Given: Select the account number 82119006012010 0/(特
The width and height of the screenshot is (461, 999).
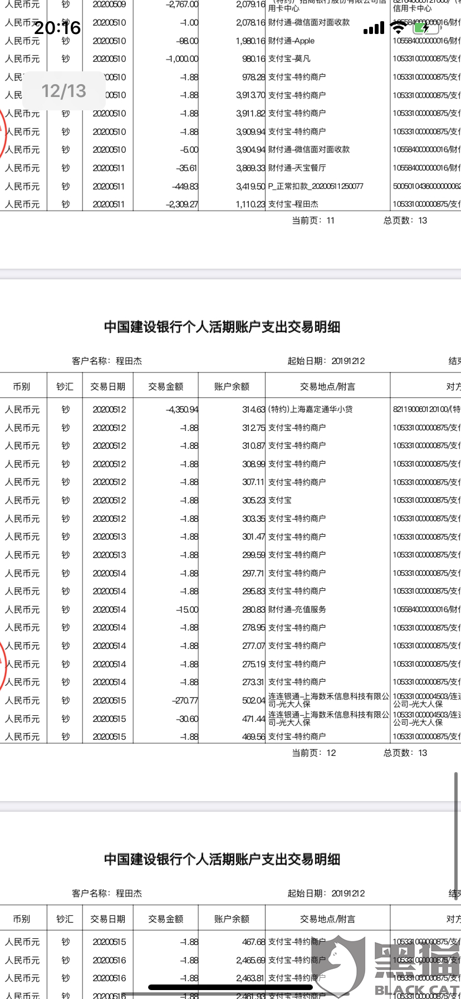Looking at the screenshot, I should (x=426, y=410).
